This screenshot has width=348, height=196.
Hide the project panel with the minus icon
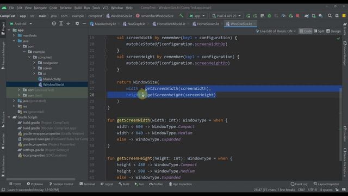pyautogui.click(x=84, y=23)
